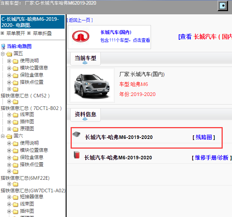The image size is (232, 217).
Task: Click folder icon of 国五 使用说明
Action: (15, 61)
